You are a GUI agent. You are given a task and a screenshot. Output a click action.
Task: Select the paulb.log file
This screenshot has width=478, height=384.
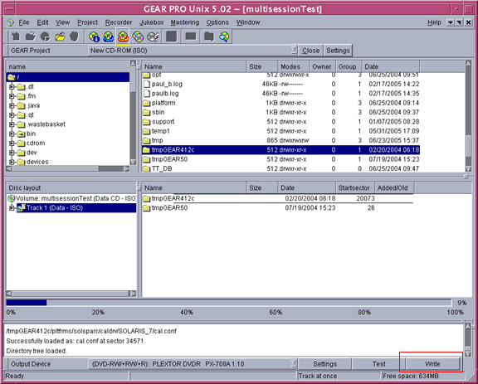pyautogui.click(x=280, y=94)
